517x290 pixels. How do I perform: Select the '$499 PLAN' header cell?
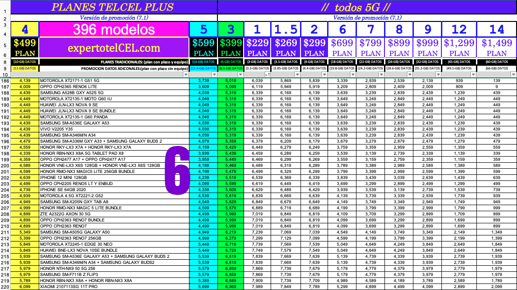(25, 48)
